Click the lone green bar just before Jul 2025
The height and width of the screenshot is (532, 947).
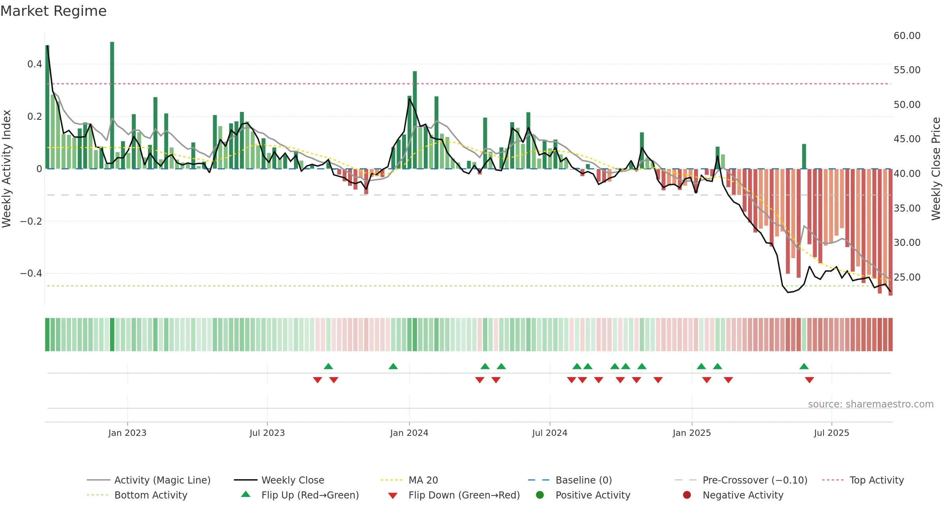pos(804,156)
